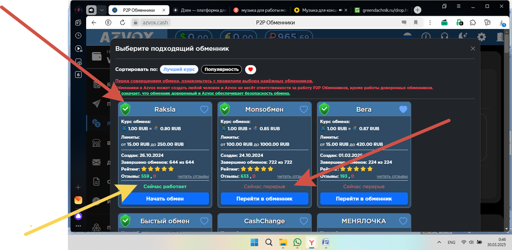This screenshot has height=250, width=512.
Task: Open Alice assistant sidebar icon
Action: [78, 216]
